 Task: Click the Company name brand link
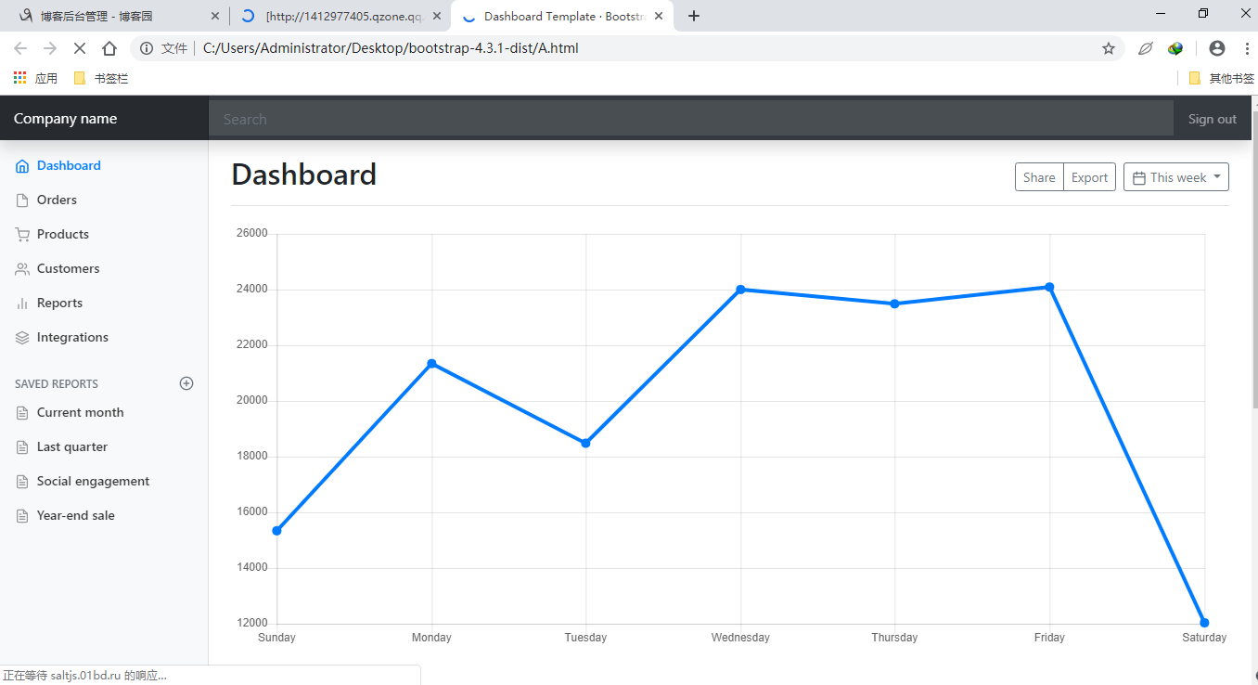[x=65, y=119]
